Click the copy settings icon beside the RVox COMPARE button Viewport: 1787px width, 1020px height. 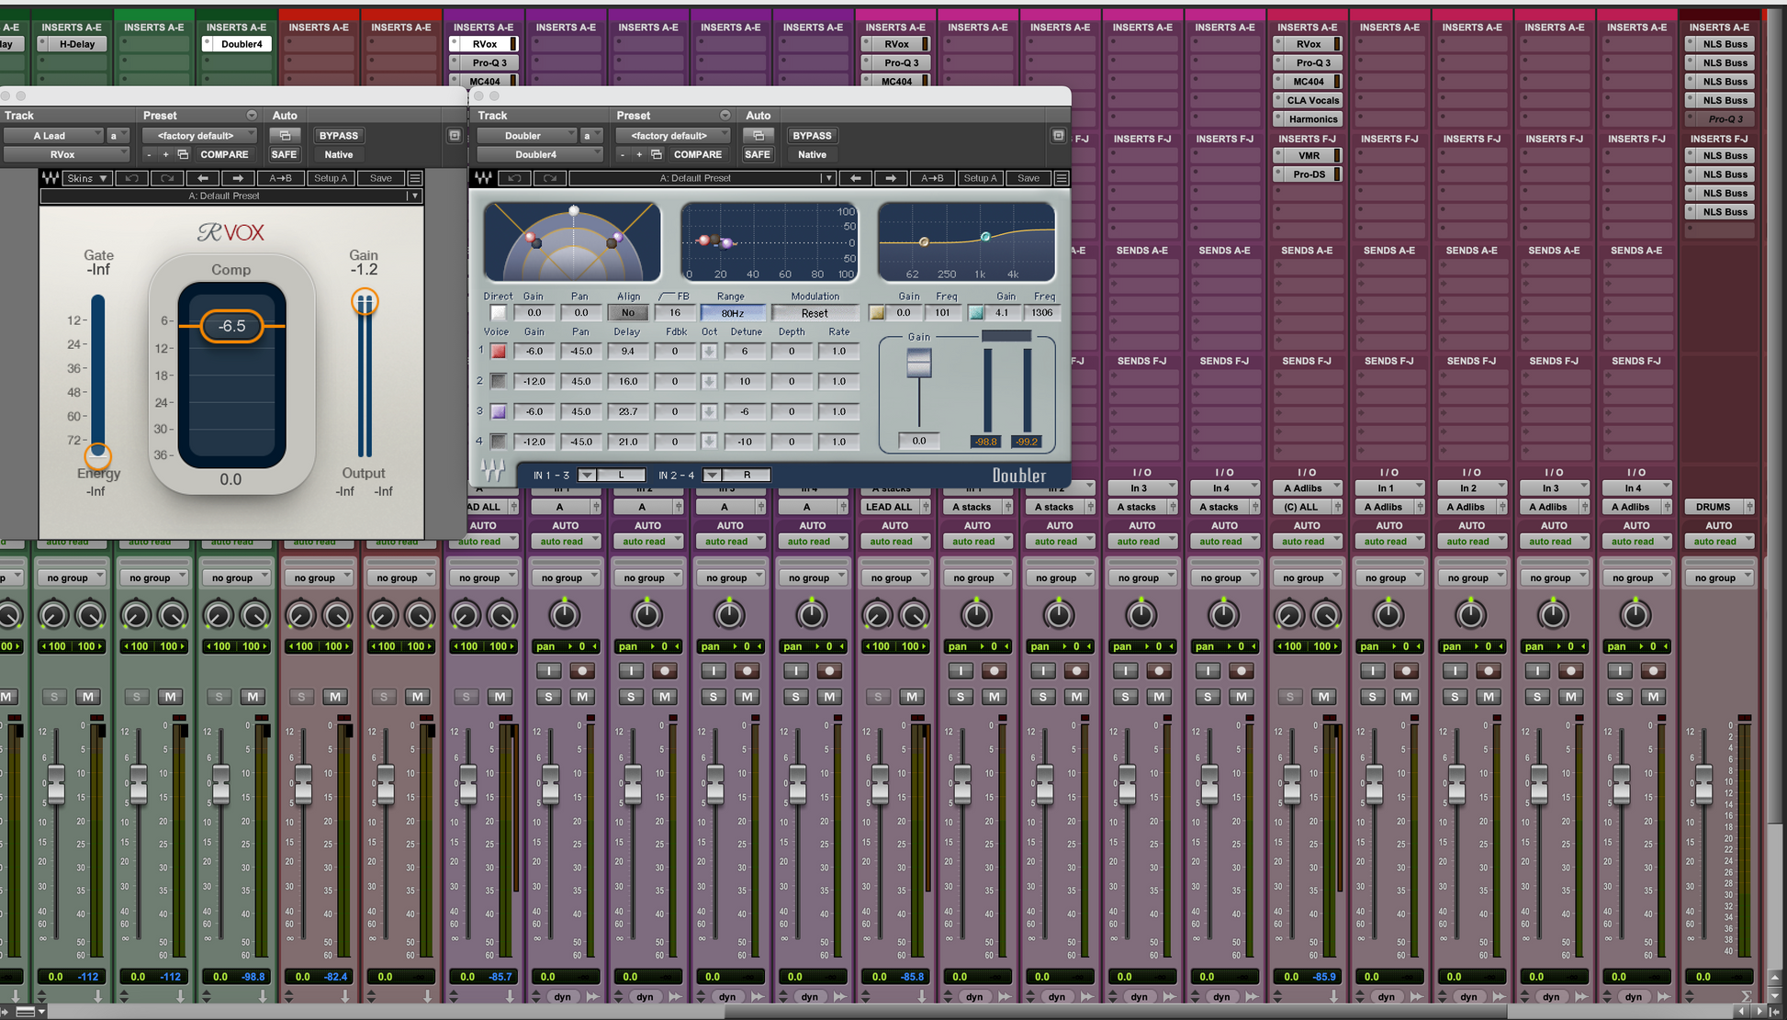coord(183,154)
